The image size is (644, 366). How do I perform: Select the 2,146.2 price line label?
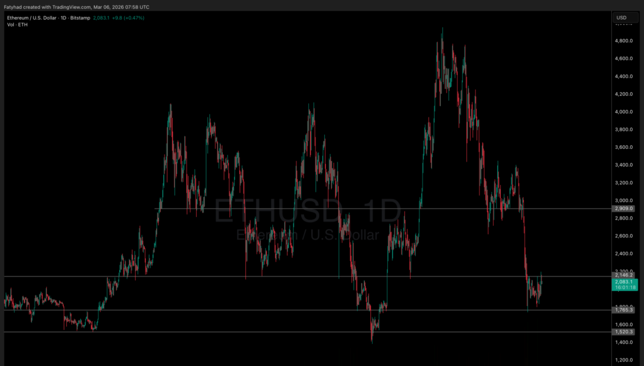point(623,275)
